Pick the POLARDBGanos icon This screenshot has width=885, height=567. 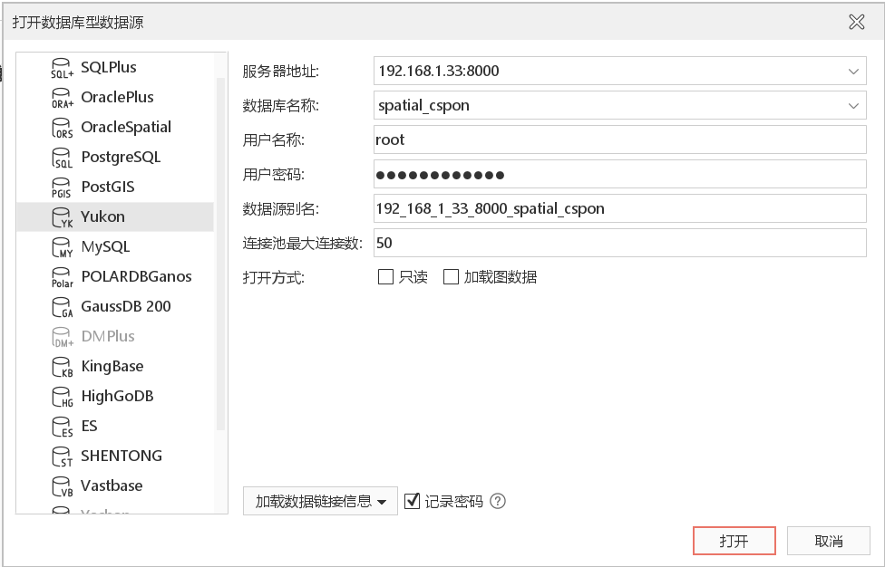(62, 277)
